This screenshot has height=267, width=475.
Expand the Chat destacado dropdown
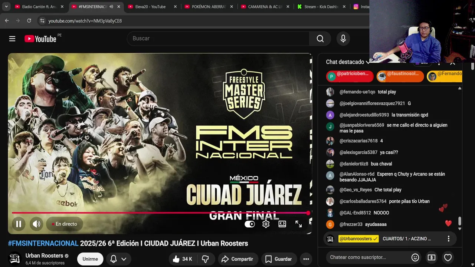(348, 62)
